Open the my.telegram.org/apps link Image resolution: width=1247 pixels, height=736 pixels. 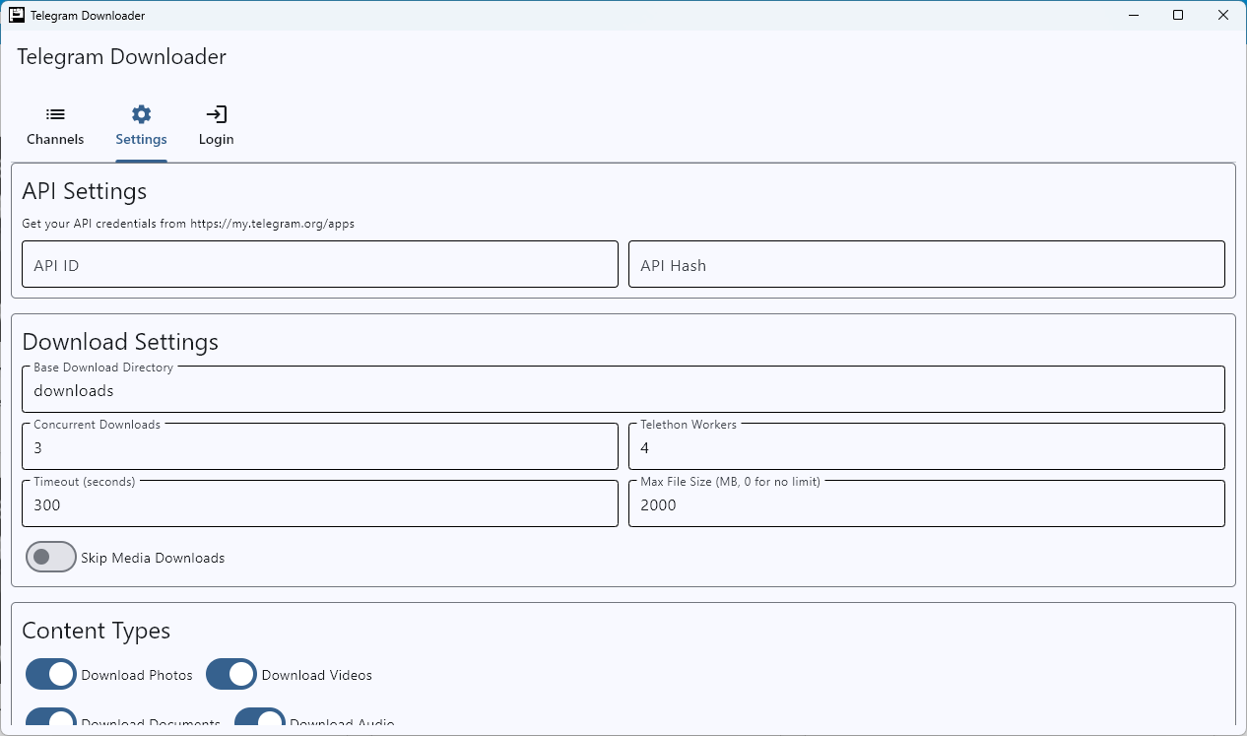273,224
